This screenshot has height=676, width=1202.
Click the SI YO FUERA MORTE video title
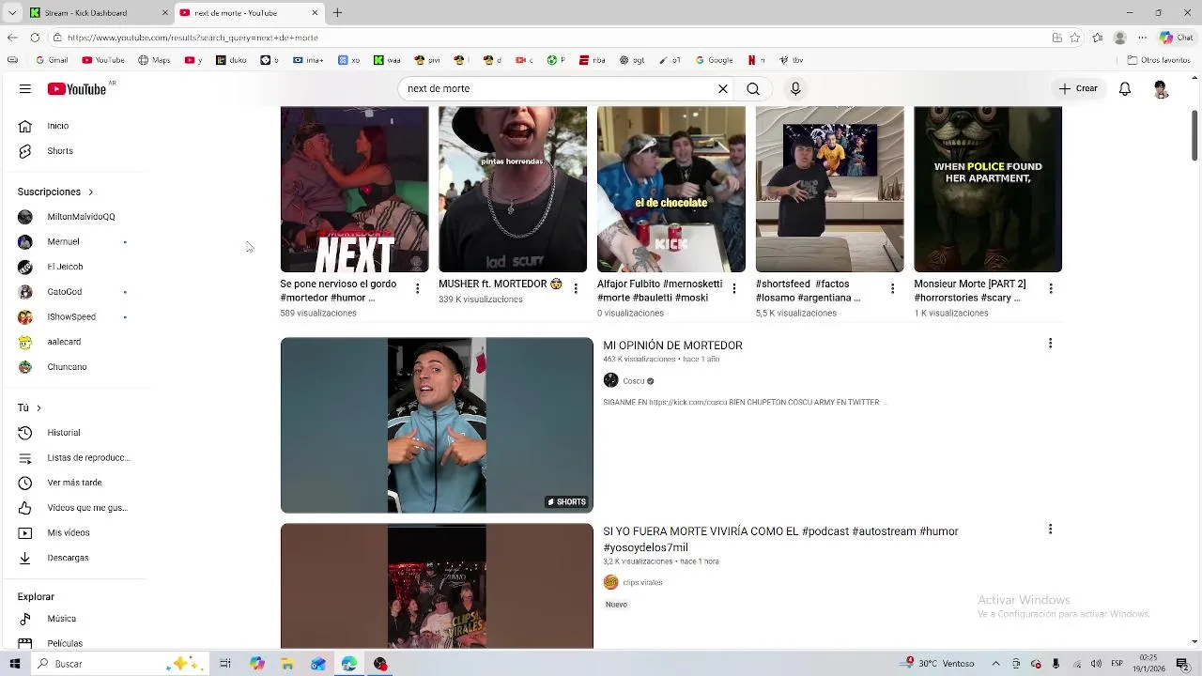[780, 539]
